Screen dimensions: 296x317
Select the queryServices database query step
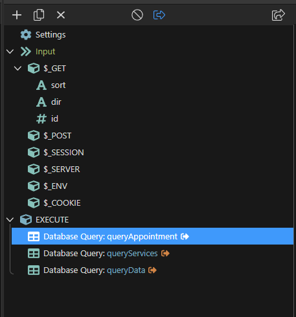pyautogui.click(x=98, y=254)
